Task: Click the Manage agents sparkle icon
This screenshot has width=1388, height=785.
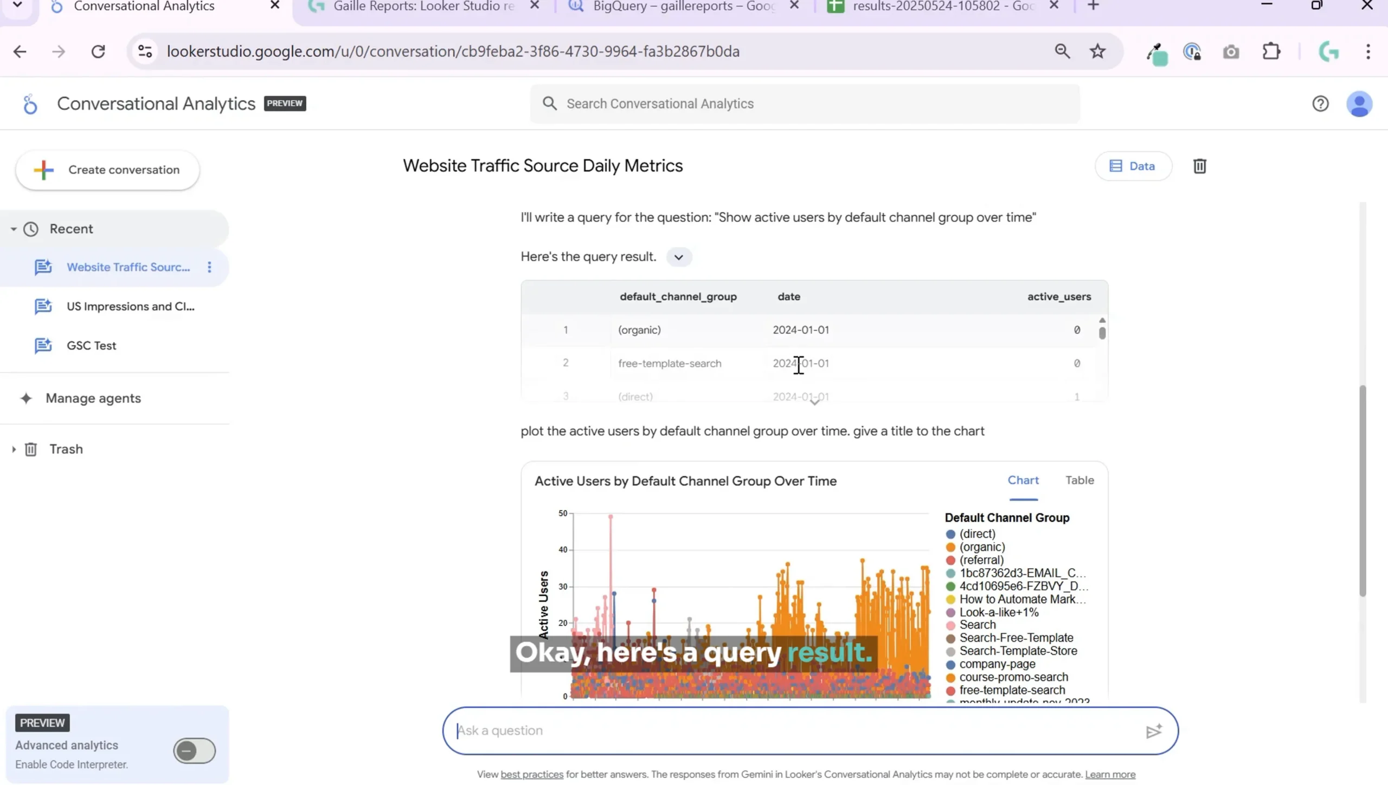Action: [x=26, y=398]
